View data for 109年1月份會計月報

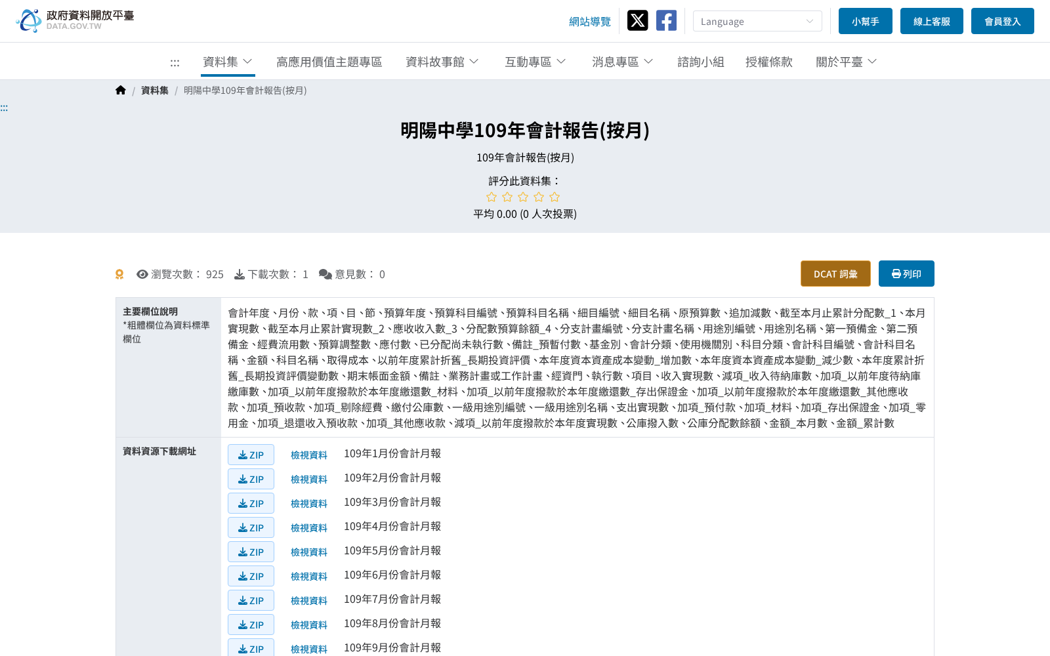[x=309, y=455]
